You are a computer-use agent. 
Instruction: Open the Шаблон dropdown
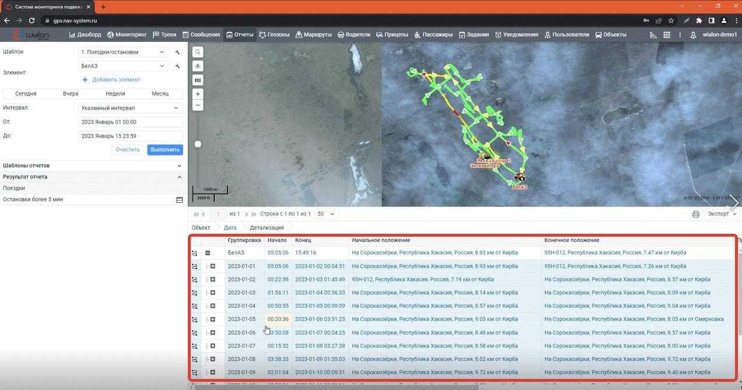pos(123,52)
